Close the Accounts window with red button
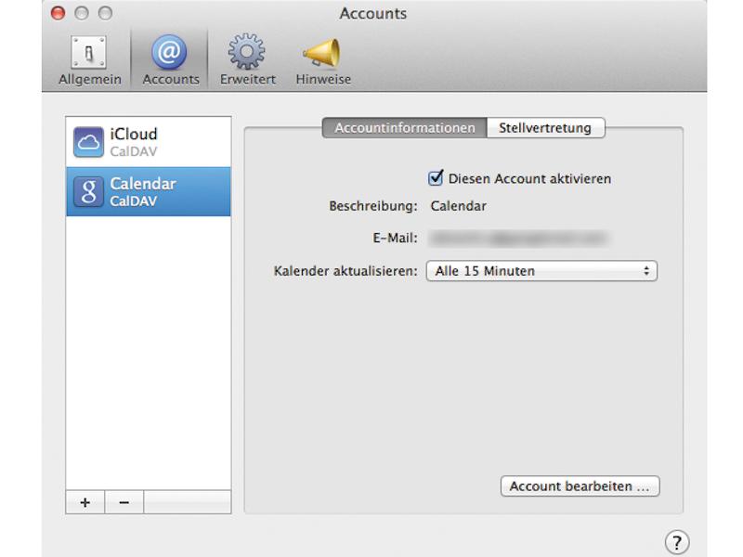 click(58, 13)
